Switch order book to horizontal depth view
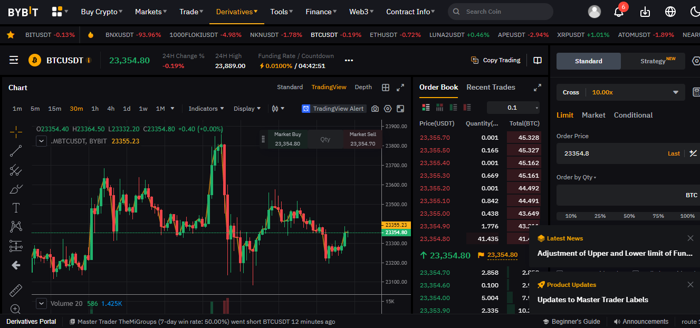This screenshot has height=328, width=700. [x=439, y=108]
